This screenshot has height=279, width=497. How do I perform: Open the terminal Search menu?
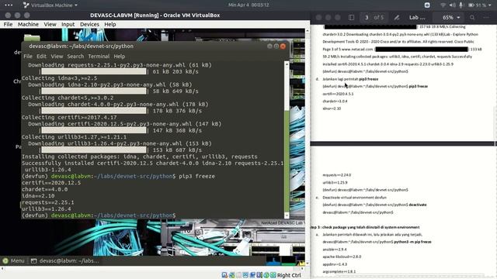(75, 57)
